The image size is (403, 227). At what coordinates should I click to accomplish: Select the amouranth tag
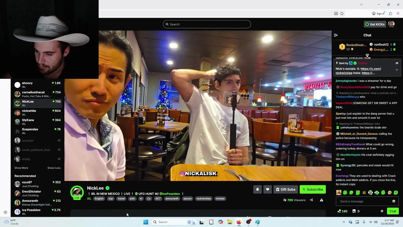(x=172, y=199)
